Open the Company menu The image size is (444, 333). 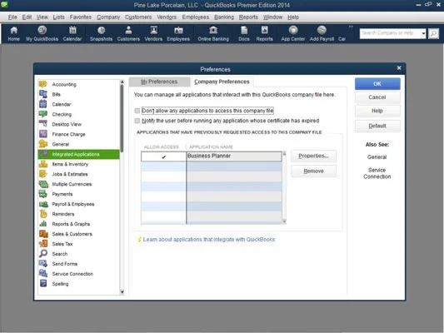pos(108,17)
